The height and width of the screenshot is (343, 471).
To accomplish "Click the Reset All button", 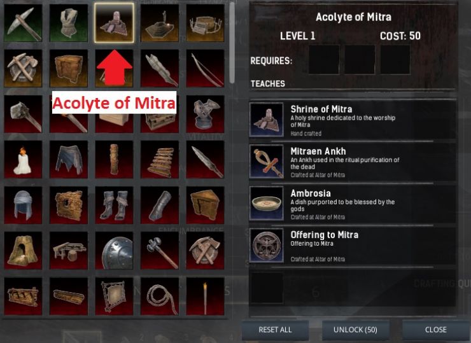I will click(x=275, y=330).
